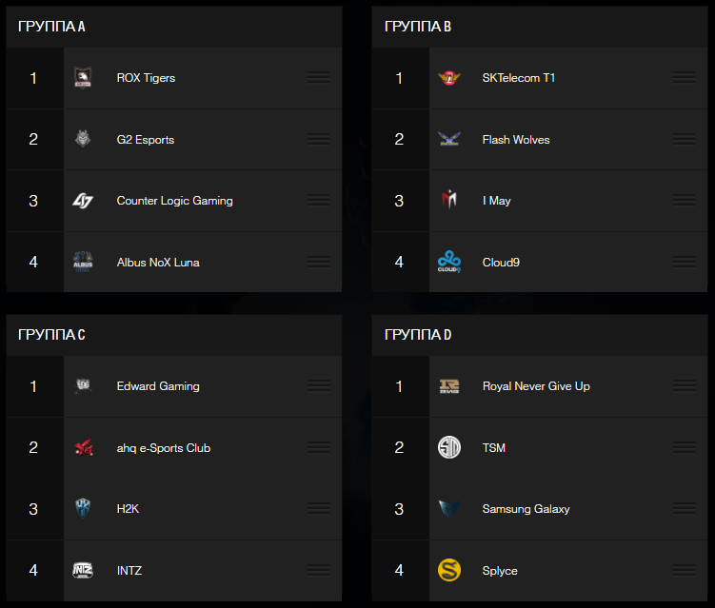Grab the drag handle on Flash Wolves row
715x608 pixels.
pos(684,139)
